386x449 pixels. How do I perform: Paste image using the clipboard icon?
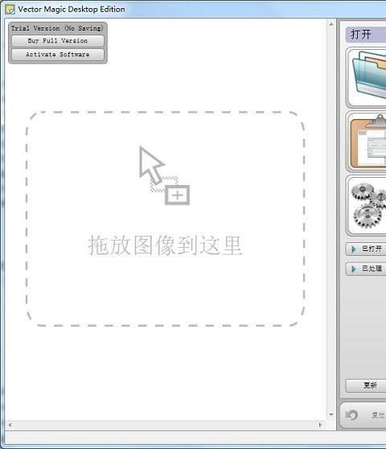[x=368, y=141]
